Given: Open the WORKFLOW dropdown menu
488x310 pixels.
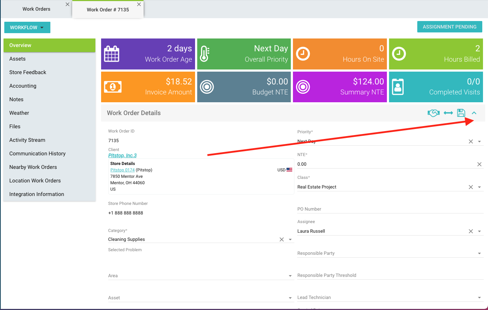Looking at the screenshot, I should click(x=27, y=27).
